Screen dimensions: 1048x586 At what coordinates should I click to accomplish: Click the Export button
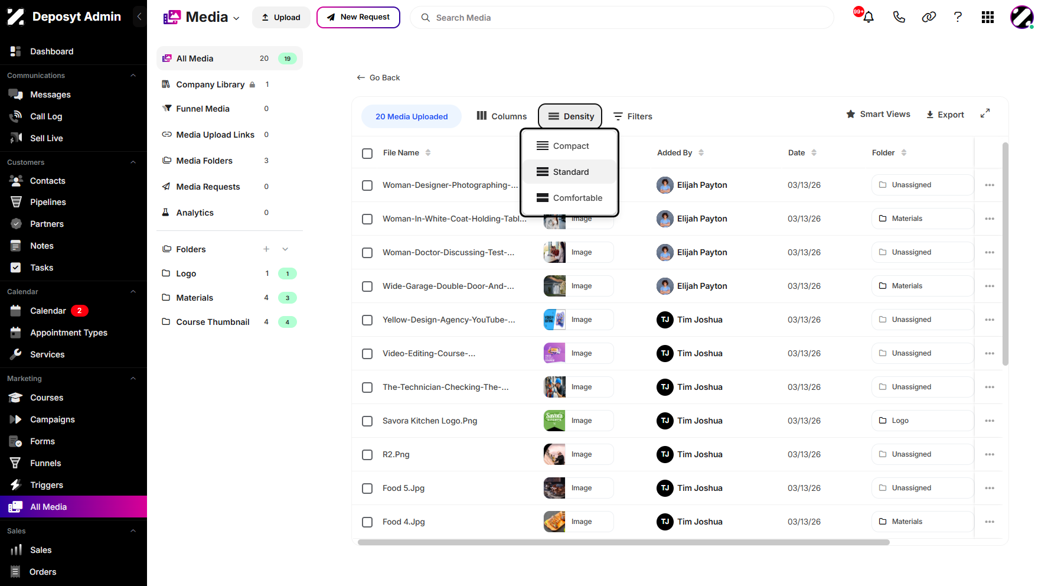[x=945, y=115]
